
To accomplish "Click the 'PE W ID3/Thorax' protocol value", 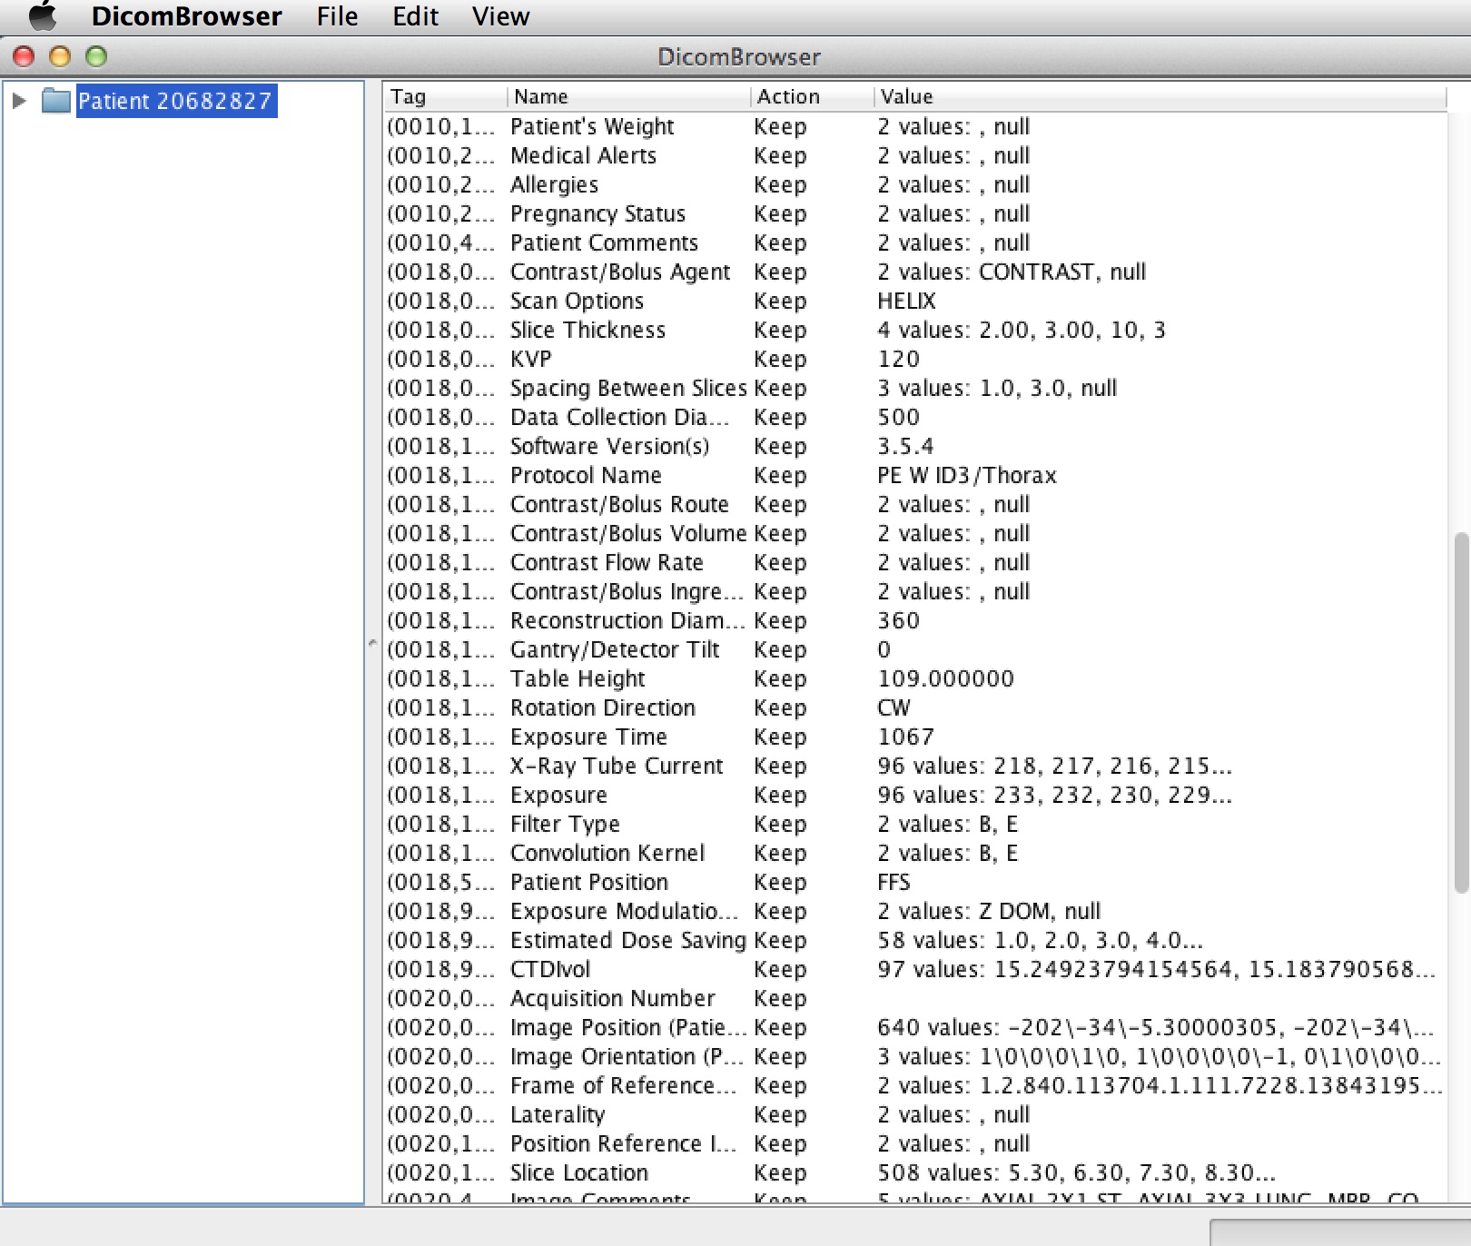I will pos(967,475).
